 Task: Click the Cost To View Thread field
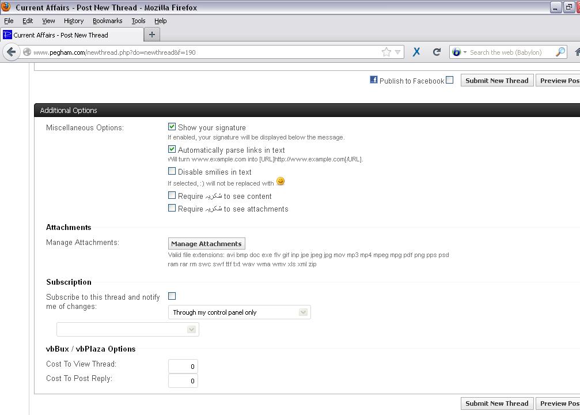[x=183, y=367]
